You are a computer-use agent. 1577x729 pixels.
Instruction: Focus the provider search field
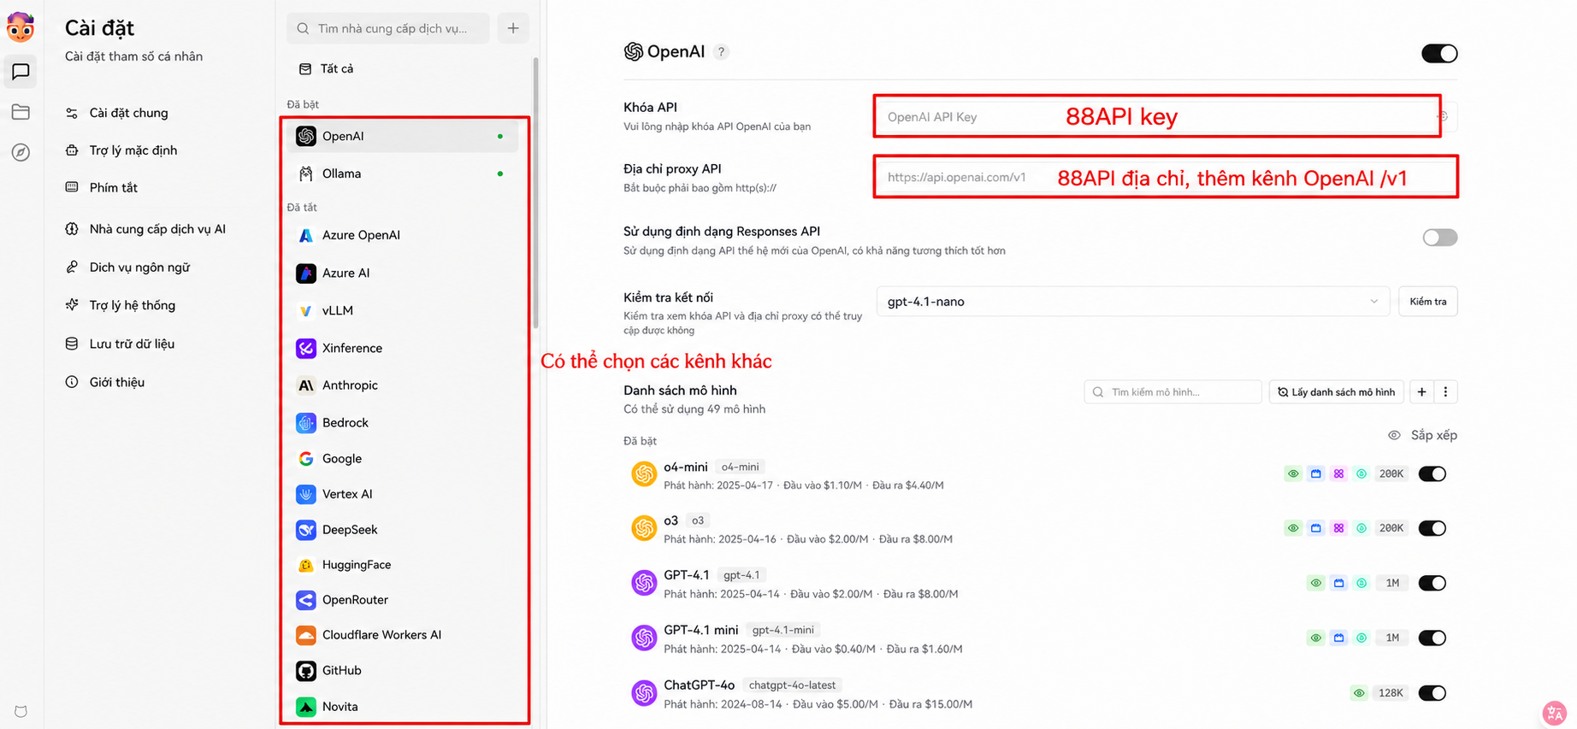[388, 28]
